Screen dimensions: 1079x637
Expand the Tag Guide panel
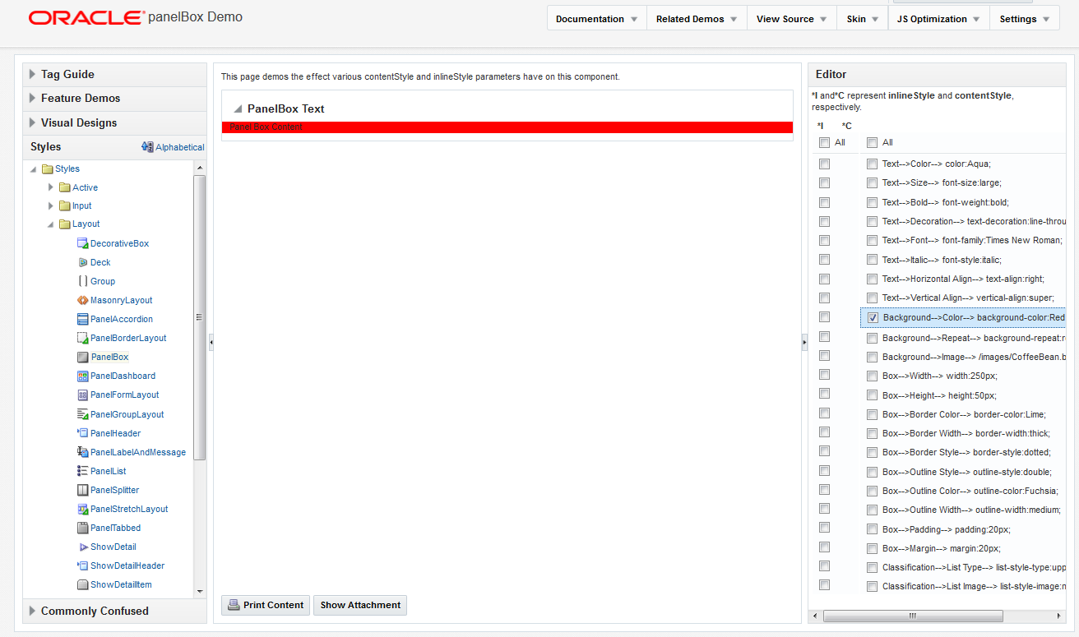click(x=32, y=74)
